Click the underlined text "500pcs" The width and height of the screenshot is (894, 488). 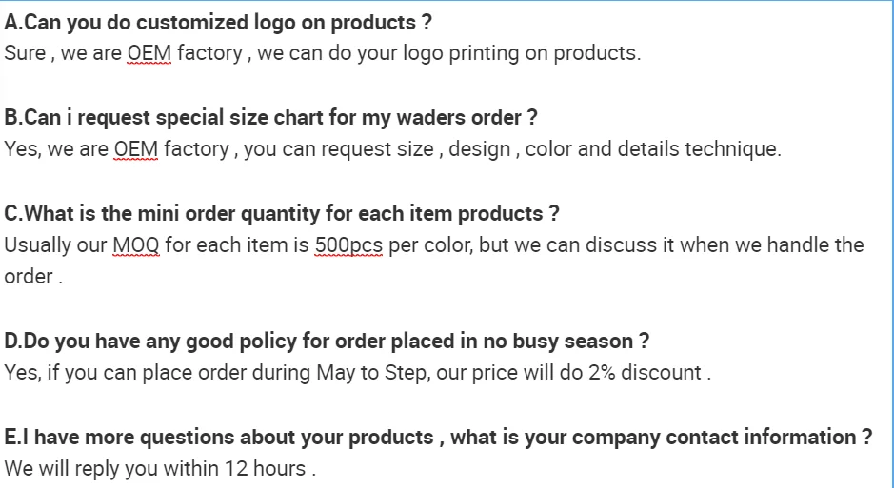point(348,245)
